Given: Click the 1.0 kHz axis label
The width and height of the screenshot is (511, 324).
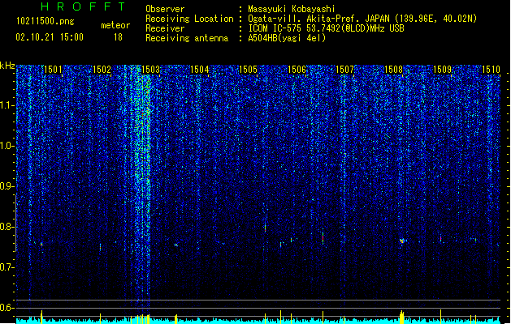Looking at the screenshot, I should 6,146.
